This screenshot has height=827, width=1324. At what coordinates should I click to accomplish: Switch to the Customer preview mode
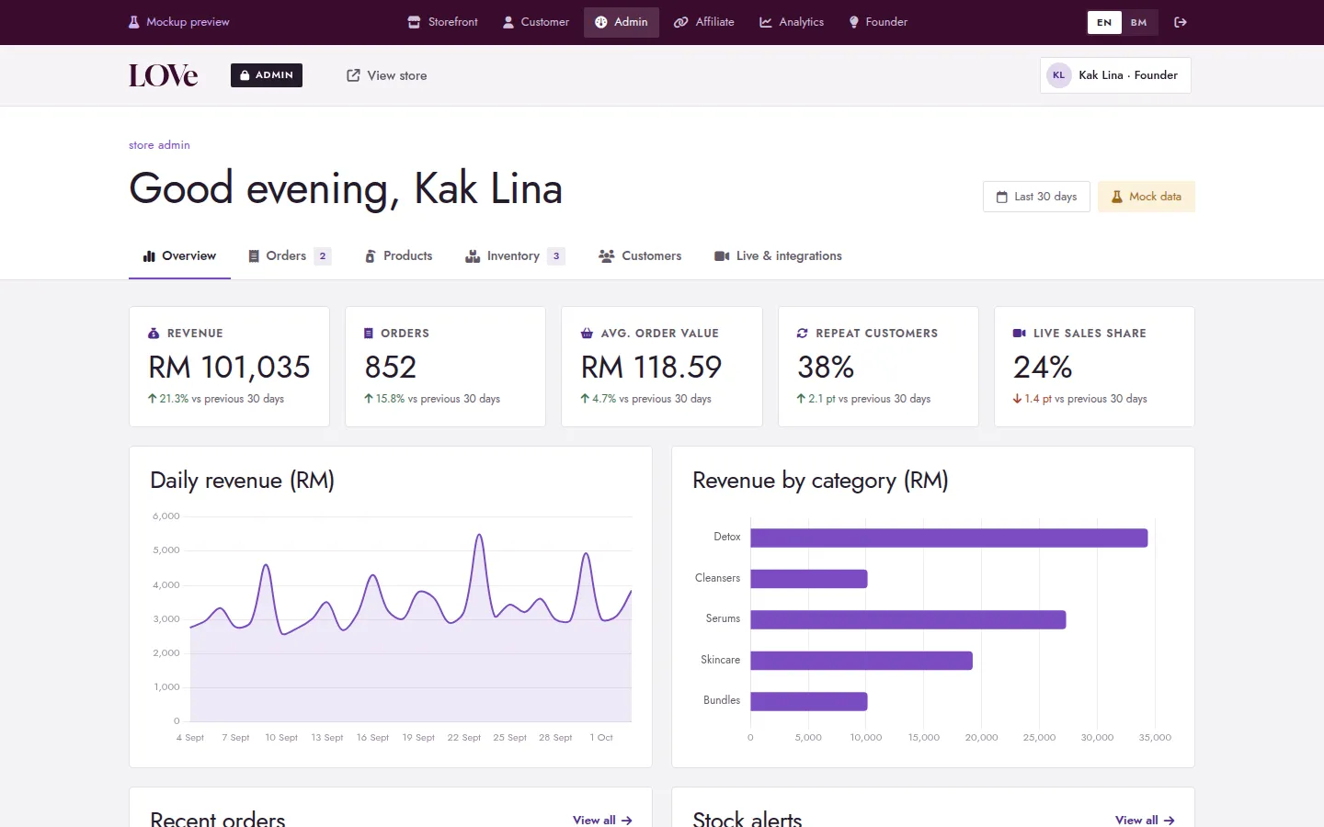pos(536,22)
